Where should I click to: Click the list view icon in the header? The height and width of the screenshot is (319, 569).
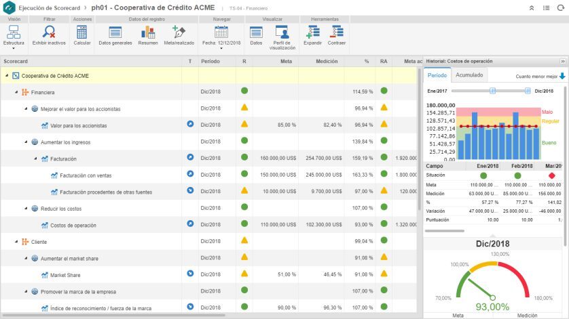click(x=546, y=7)
